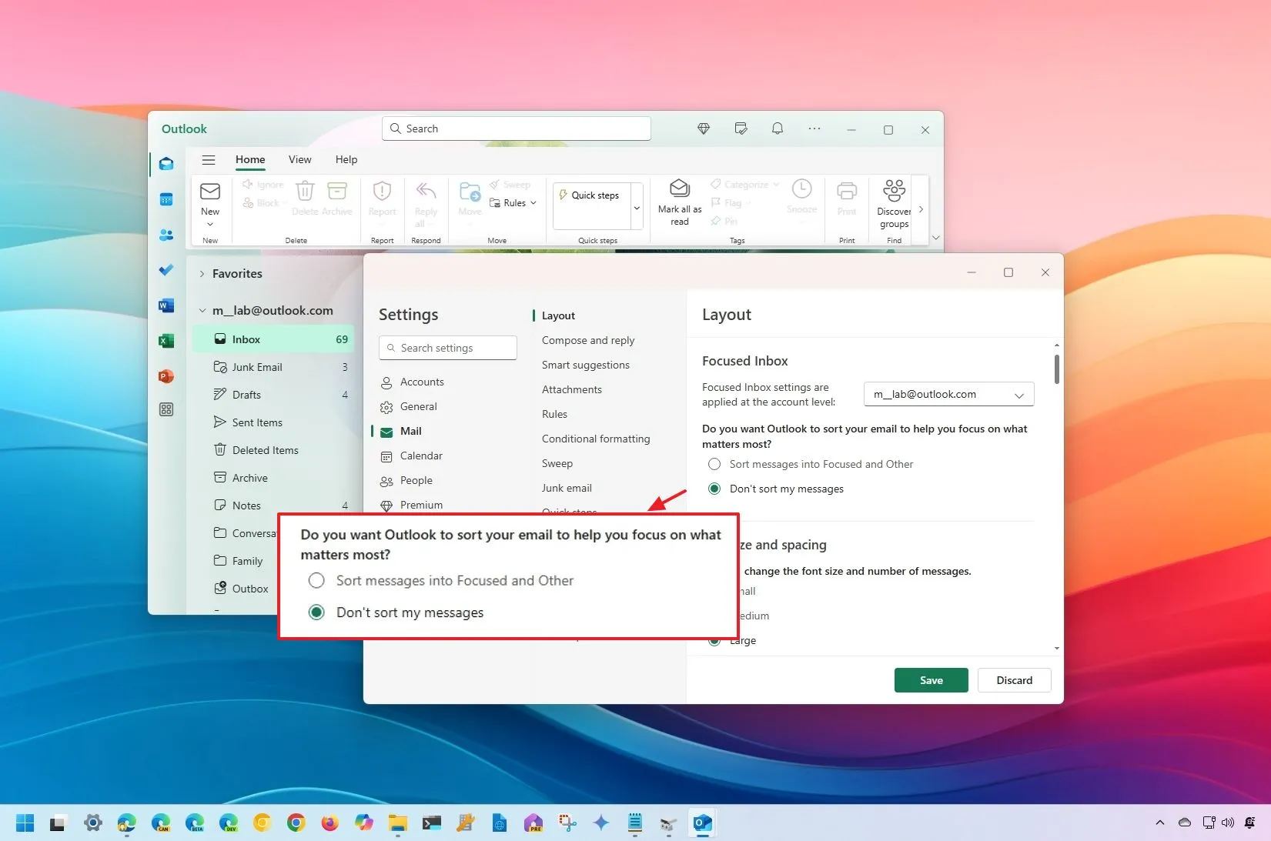This screenshot has width=1271, height=841.
Task: Open the Help ribbon tab
Action: pyautogui.click(x=346, y=160)
